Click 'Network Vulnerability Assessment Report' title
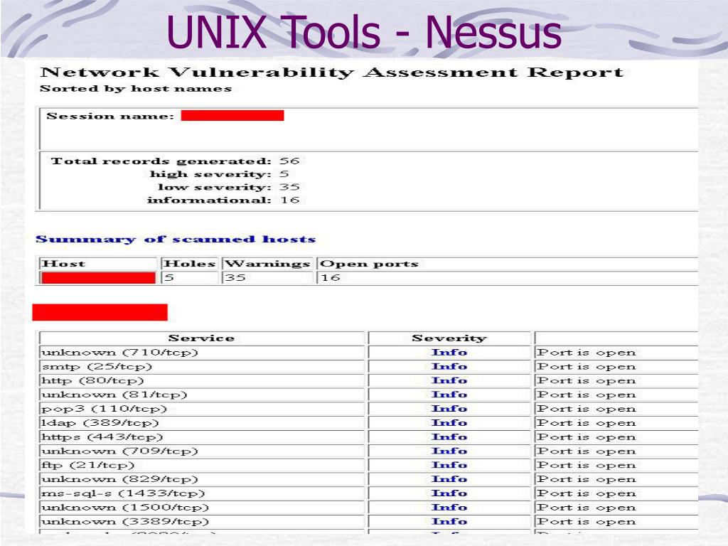Screen dimensions: 728x546 click(331, 73)
